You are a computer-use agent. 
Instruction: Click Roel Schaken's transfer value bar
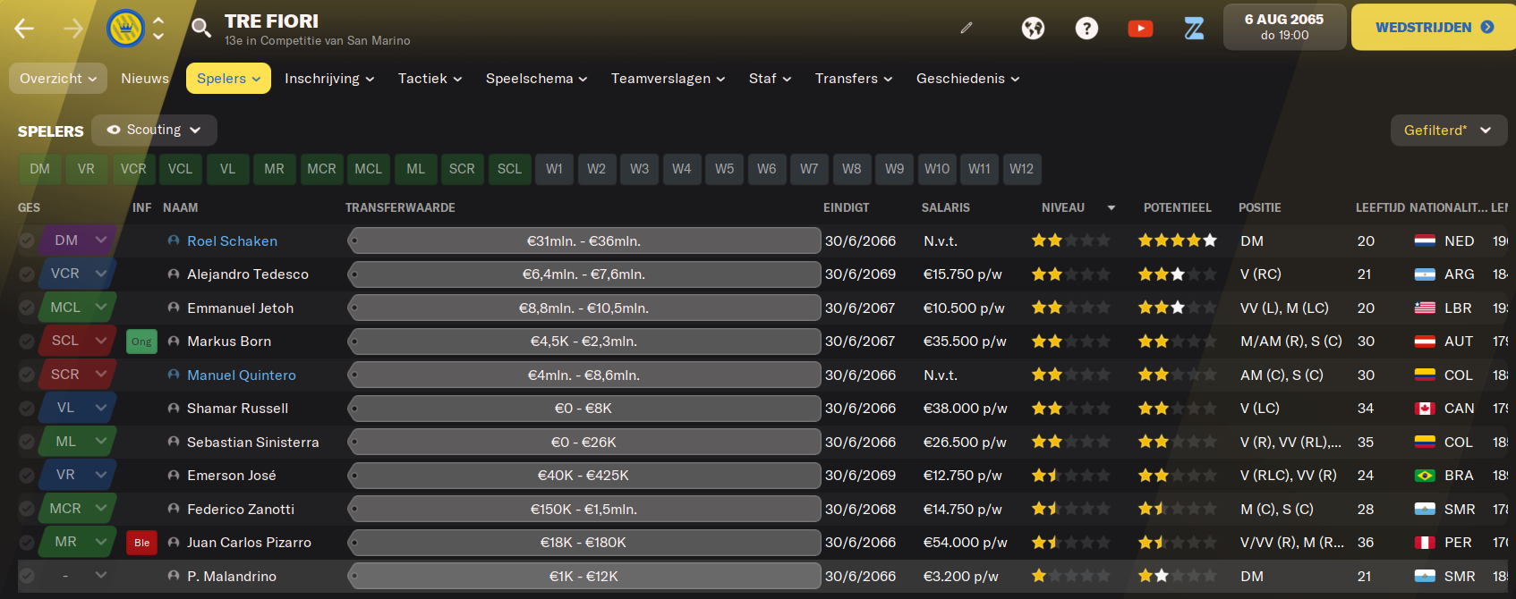point(584,240)
